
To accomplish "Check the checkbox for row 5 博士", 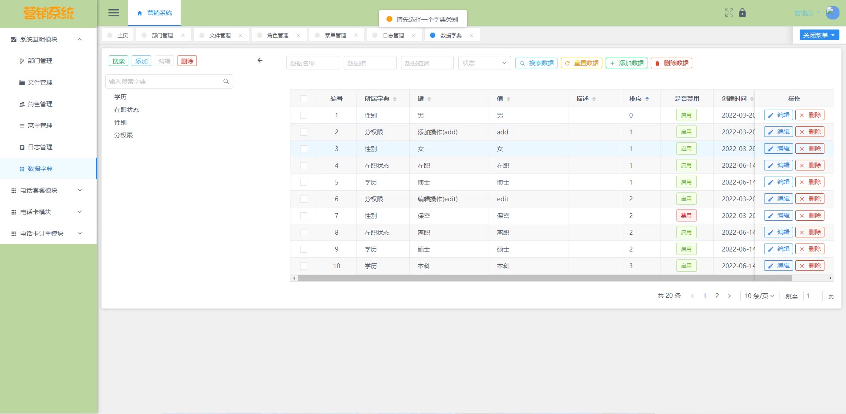I will [304, 182].
